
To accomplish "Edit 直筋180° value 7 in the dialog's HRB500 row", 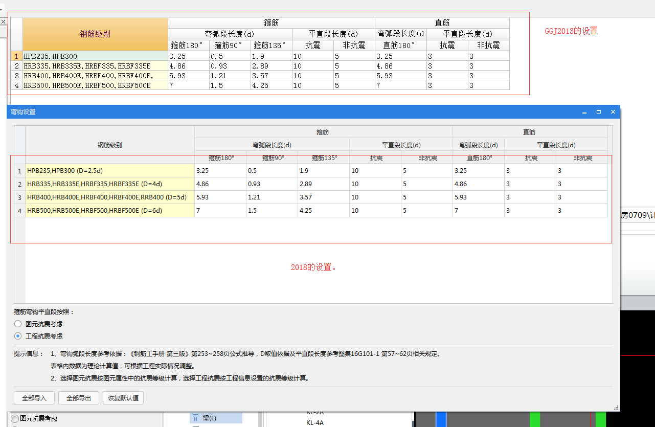I will pos(479,211).
